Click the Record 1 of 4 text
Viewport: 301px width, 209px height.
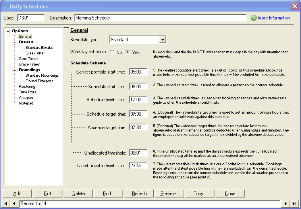[33, 203]
